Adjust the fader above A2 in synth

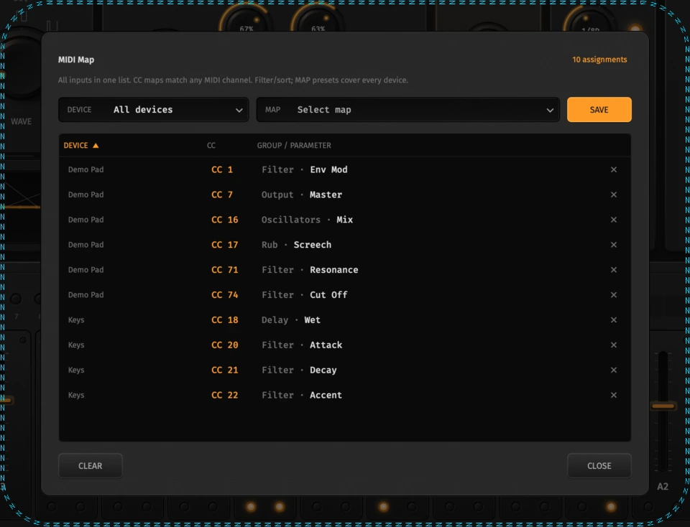coord(663,406)
